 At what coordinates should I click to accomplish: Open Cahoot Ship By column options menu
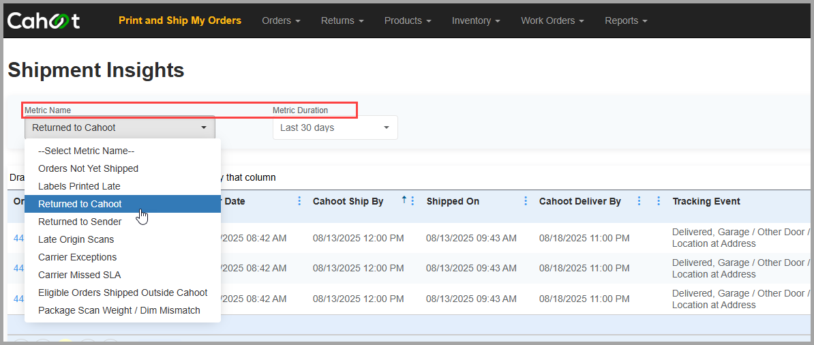point(412,201)
